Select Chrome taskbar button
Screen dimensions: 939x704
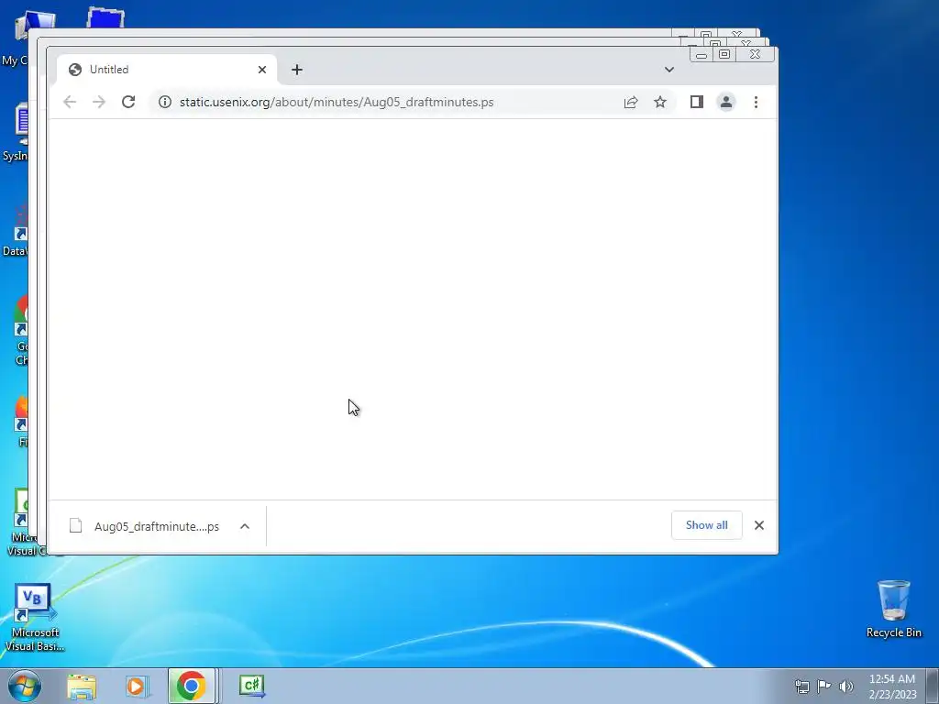click(192, 686)
